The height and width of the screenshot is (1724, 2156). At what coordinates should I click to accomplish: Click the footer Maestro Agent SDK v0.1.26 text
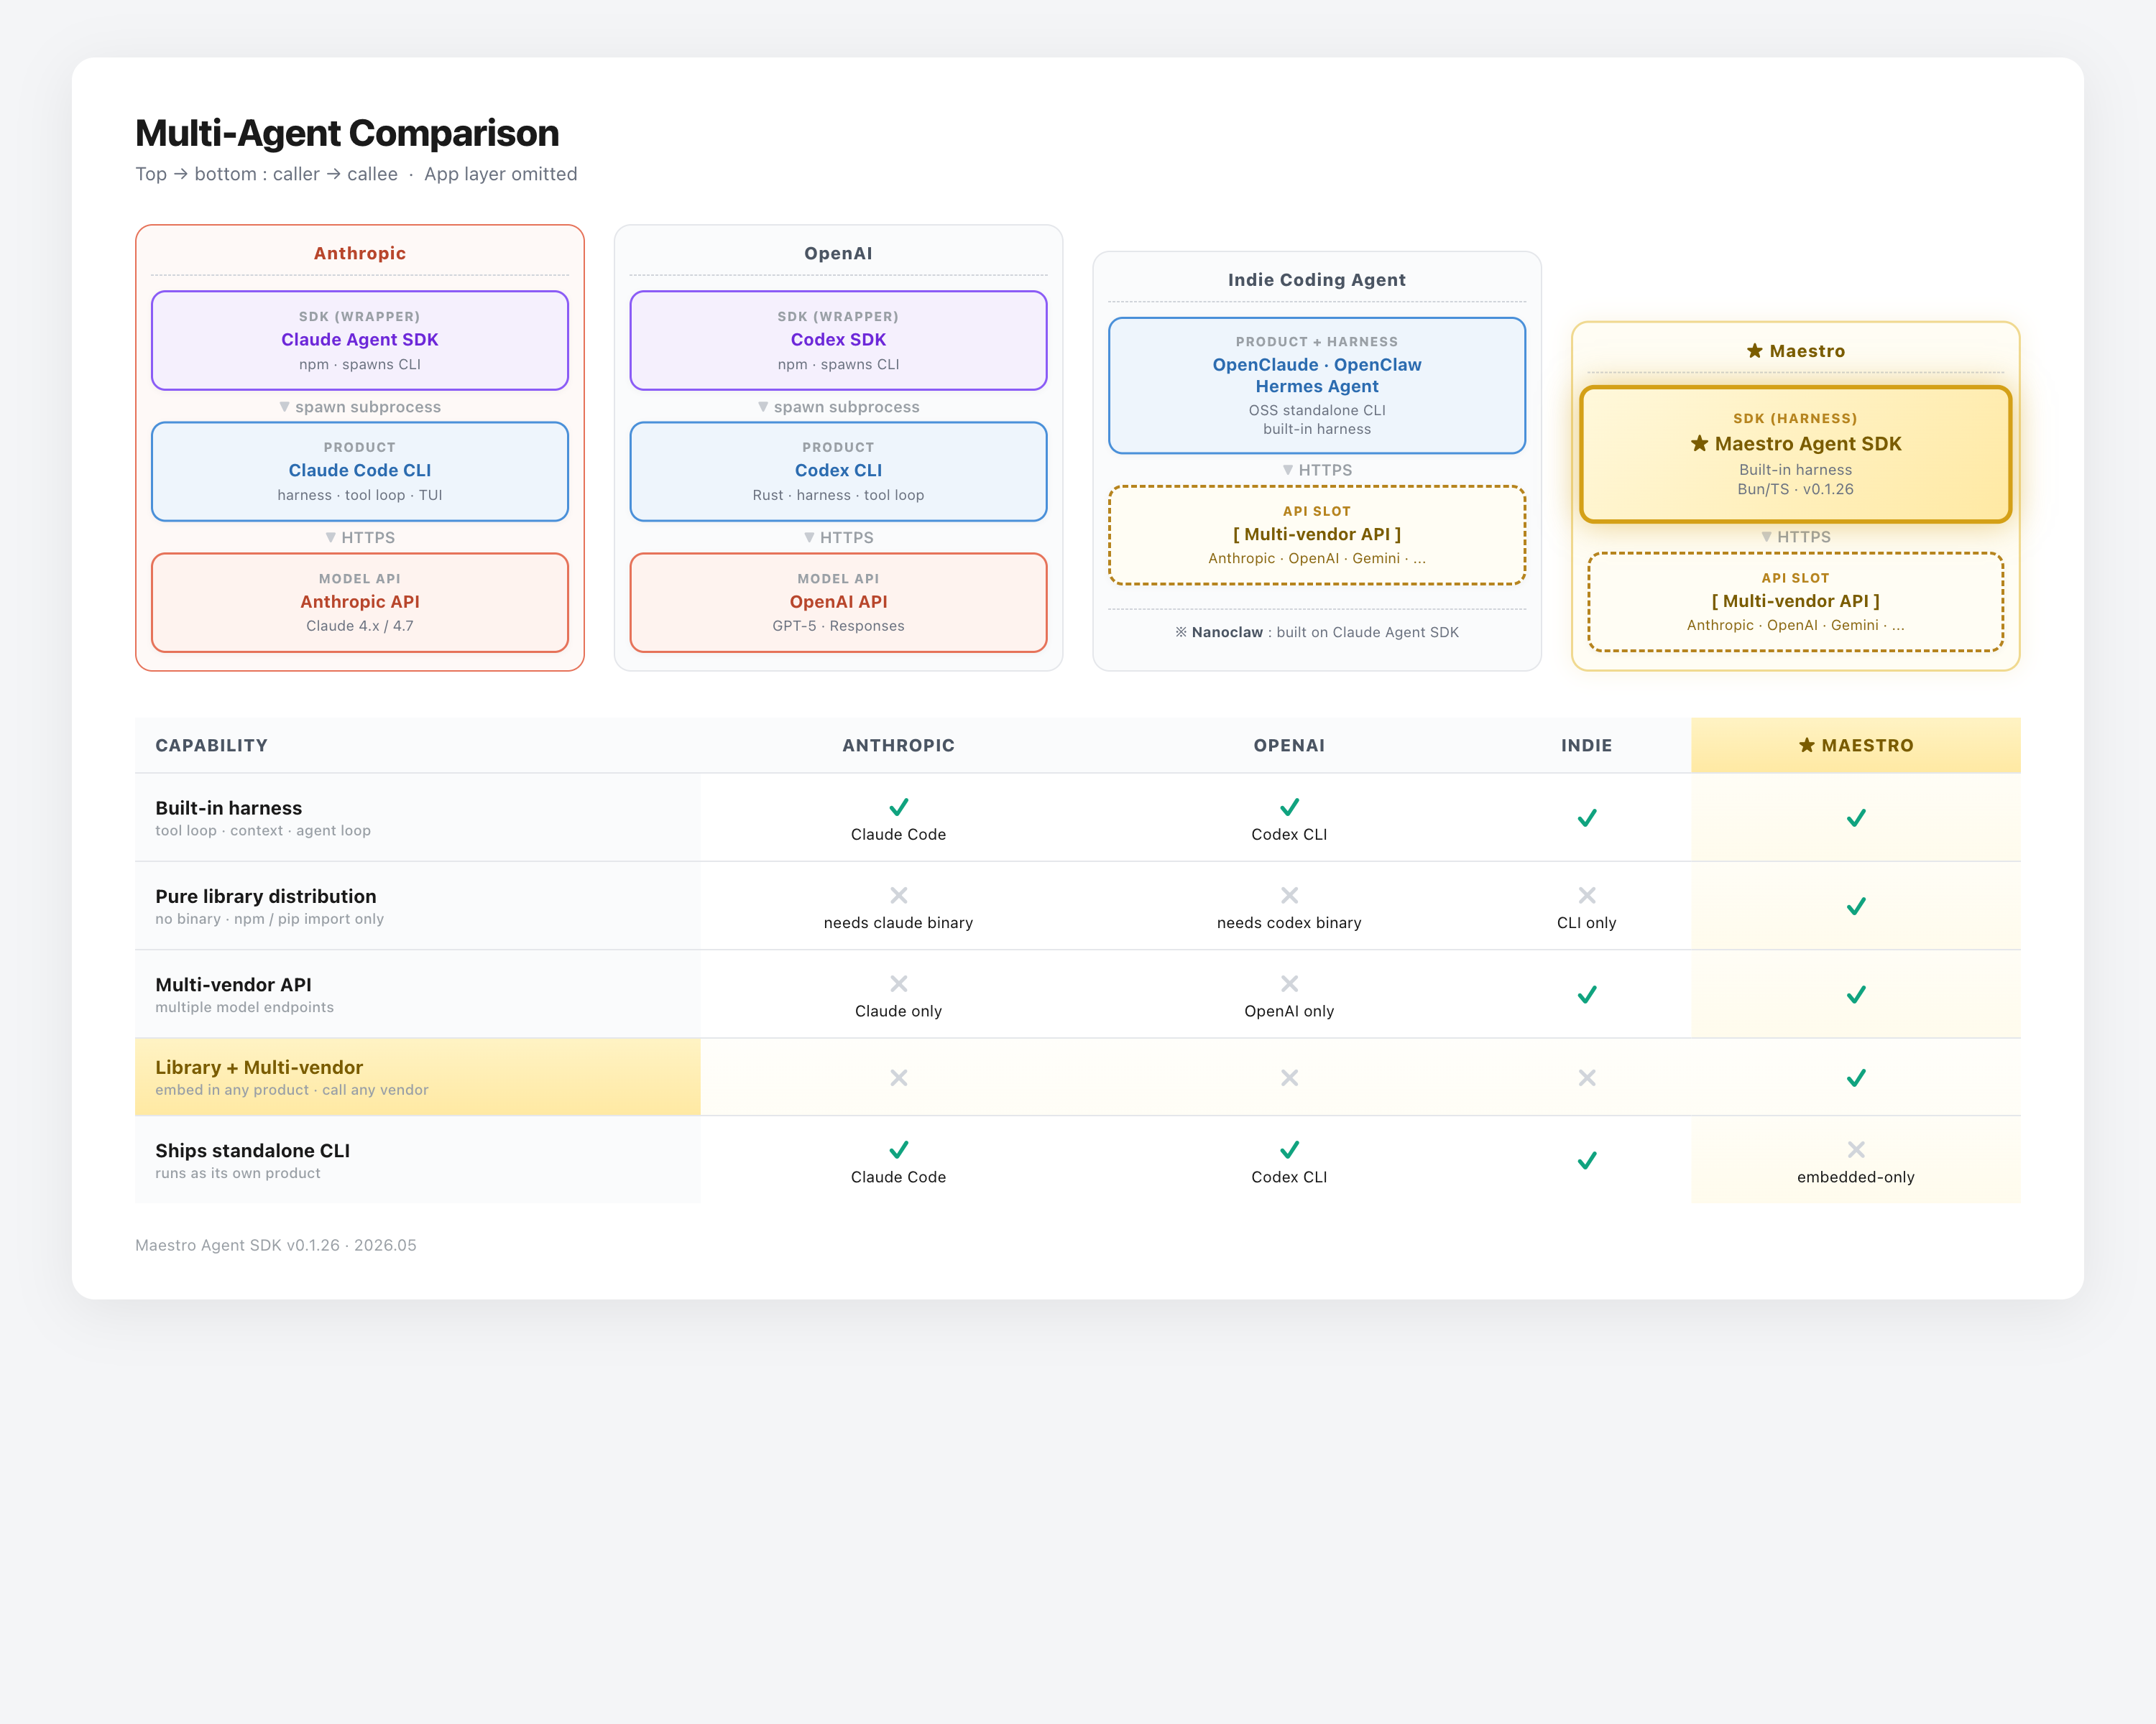276,1246
